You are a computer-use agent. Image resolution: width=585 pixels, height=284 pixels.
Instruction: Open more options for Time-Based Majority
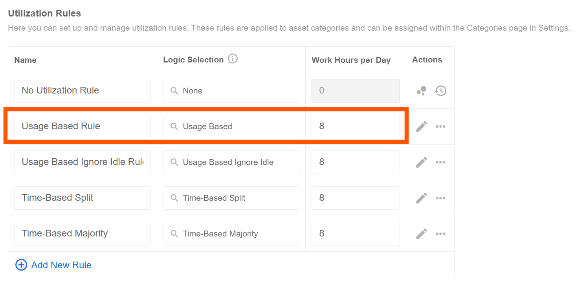(440, 234)
